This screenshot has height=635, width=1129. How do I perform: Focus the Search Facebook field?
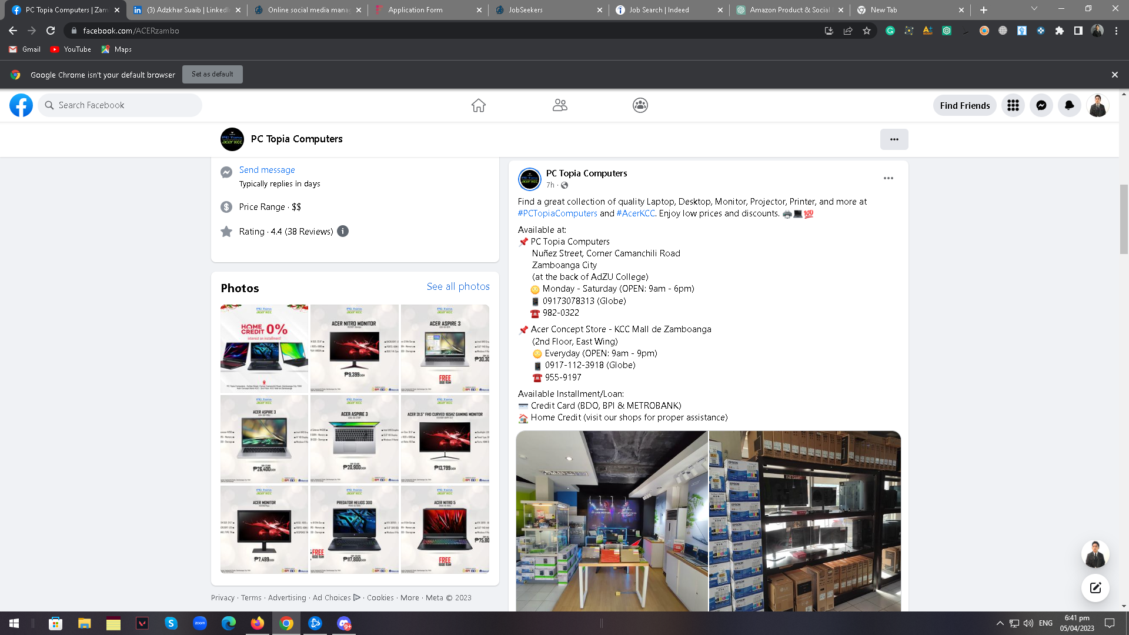pyautogui.click(x=120, y=105)
